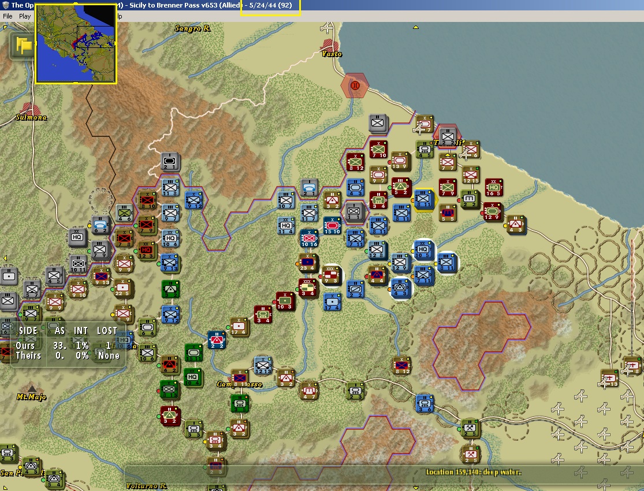Click the Sulmona city label
The width and height of the screenshot is (644, 491).
point(31,117)
